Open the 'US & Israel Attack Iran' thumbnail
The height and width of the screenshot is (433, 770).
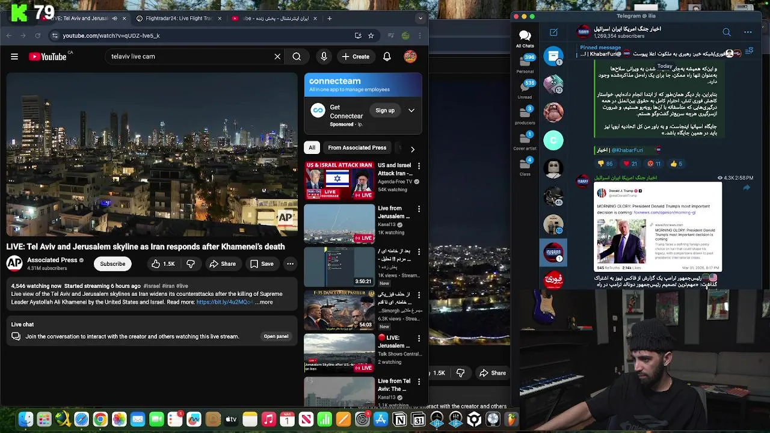tap(339, 180)
